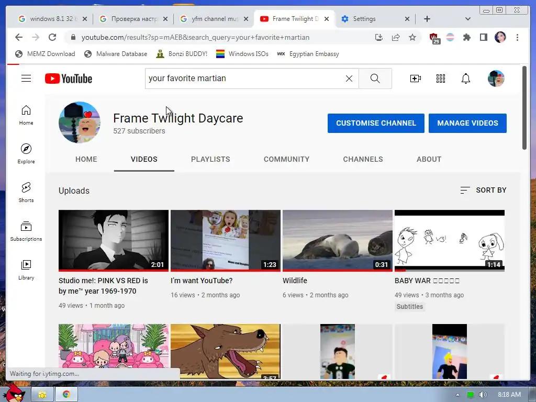Open the BABY WAR video title
The height and width of the screenshot is (402, 536).
pos(427,281)
